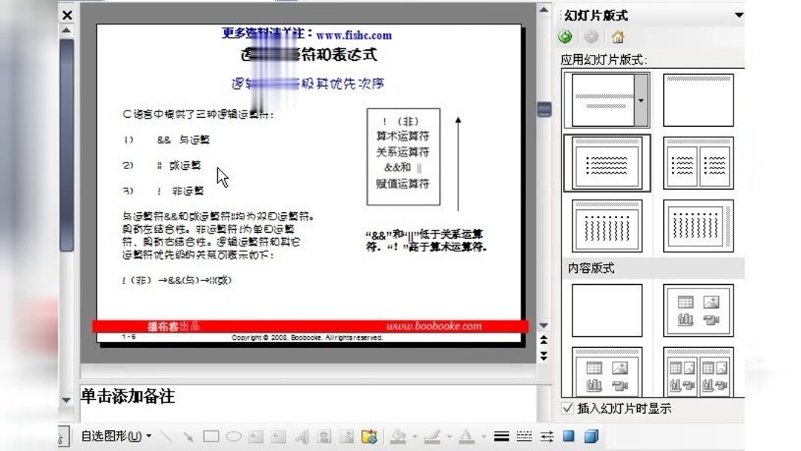The width and height of the screenshot is (801, 451).
Task: Open the 幻灯片版式 pane title dropdown
Action: pos(738,15)
